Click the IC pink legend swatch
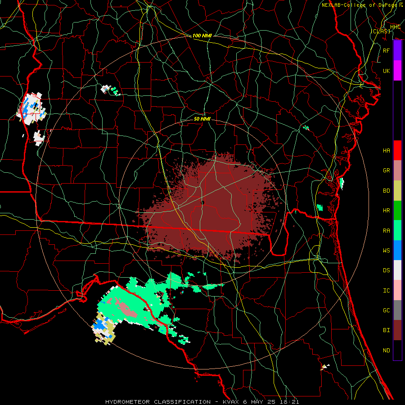The image size is (405, 405). (x=397, y=290)
